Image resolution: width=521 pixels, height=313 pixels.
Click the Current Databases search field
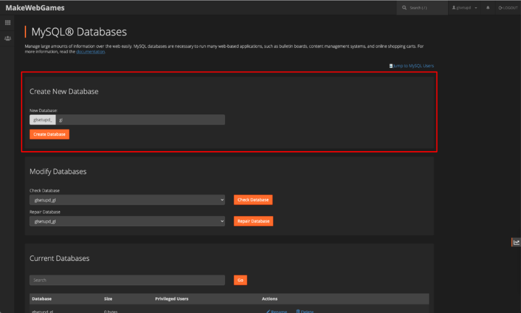click(x=127, y=280)
